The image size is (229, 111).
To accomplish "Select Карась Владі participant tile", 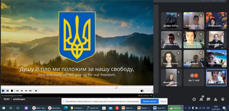I will coord(216,58).
